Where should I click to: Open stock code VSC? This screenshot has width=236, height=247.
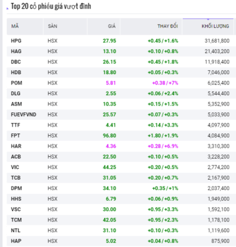[15, 209]
